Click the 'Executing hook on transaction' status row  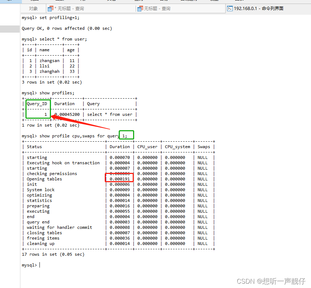click(63, 163)
